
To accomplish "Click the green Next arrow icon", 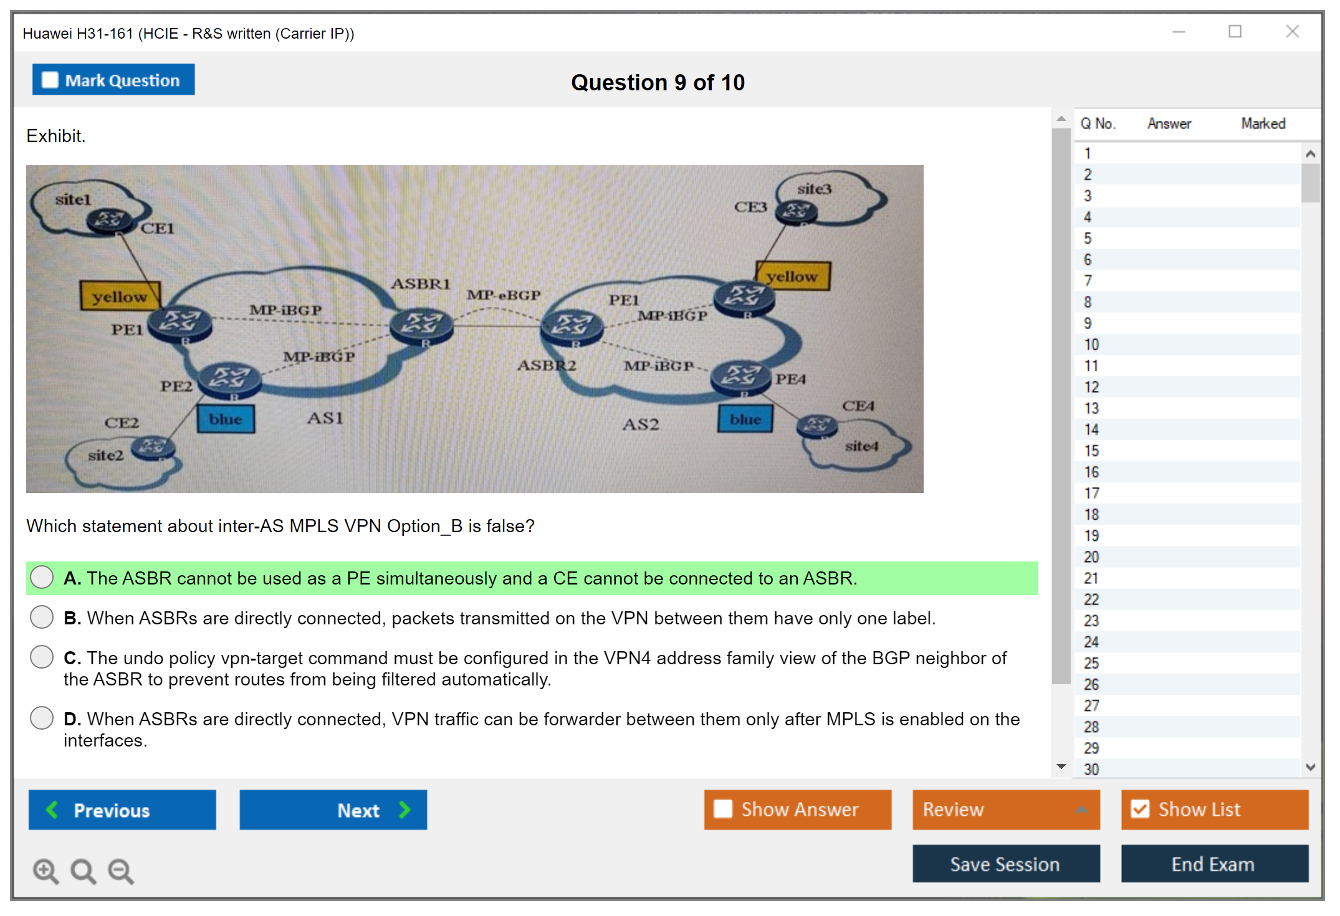I will [x=404, y=809].
